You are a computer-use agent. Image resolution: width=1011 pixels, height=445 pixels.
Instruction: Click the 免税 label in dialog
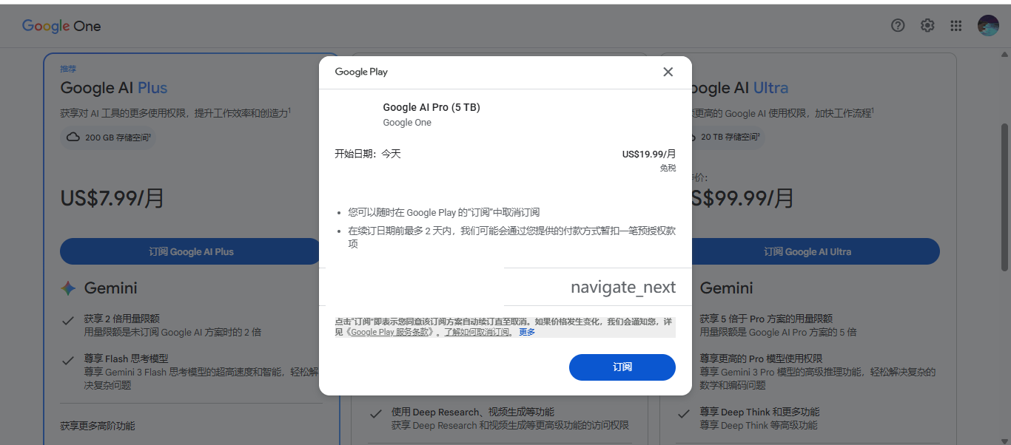click(668, 168)
